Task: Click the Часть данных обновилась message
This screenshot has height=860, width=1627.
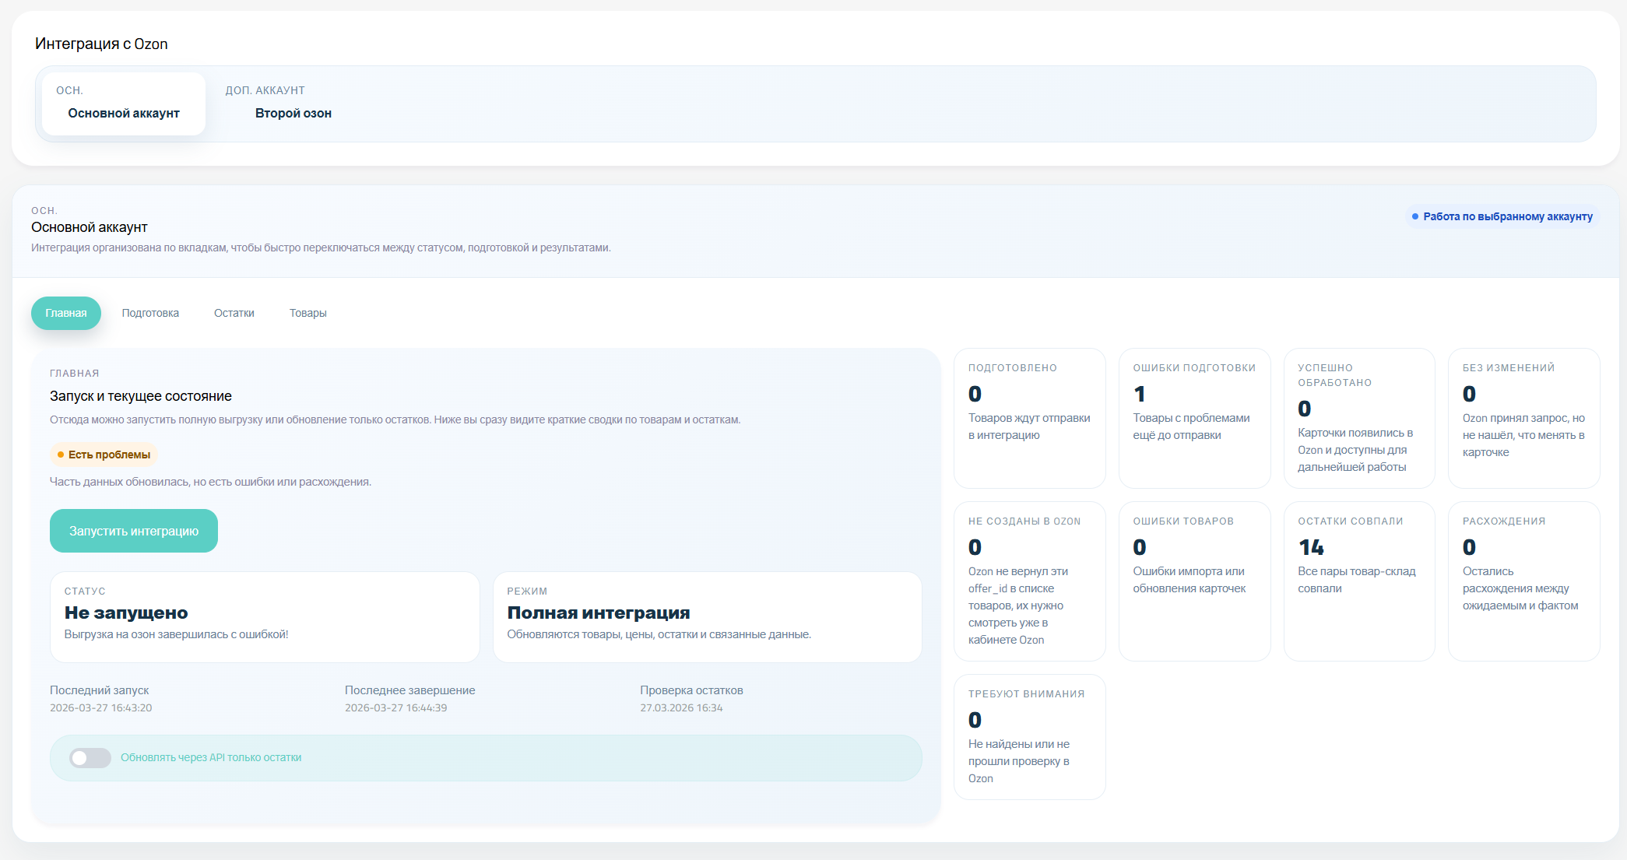Action: click(210, 482)
